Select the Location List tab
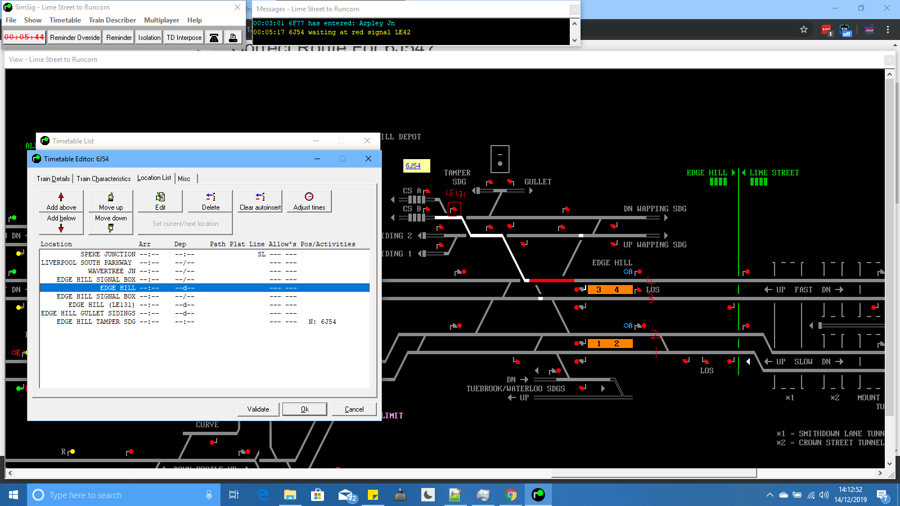The image size is (900, 506). coord(154,178)
